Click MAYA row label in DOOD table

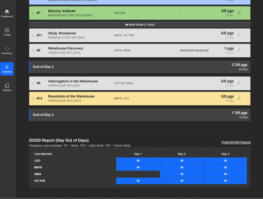click(38, 167)
